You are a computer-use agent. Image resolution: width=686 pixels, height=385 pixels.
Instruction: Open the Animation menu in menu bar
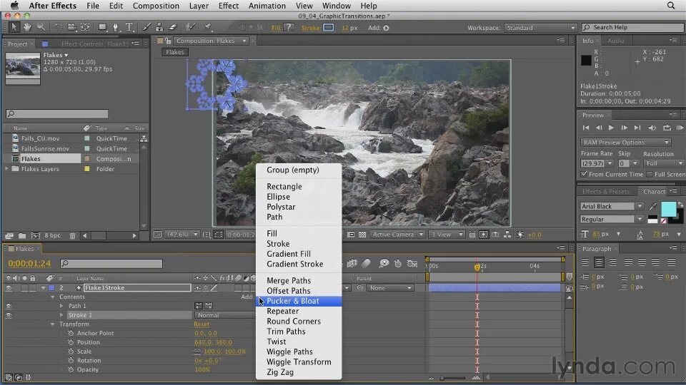click(x=267, y=6)
